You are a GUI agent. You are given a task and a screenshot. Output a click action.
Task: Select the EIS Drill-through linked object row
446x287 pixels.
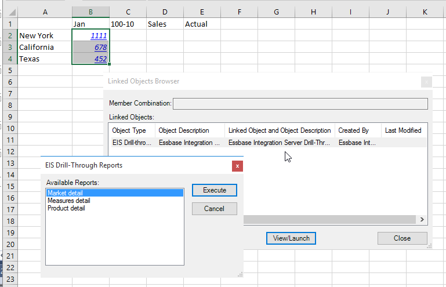(267, 143)
